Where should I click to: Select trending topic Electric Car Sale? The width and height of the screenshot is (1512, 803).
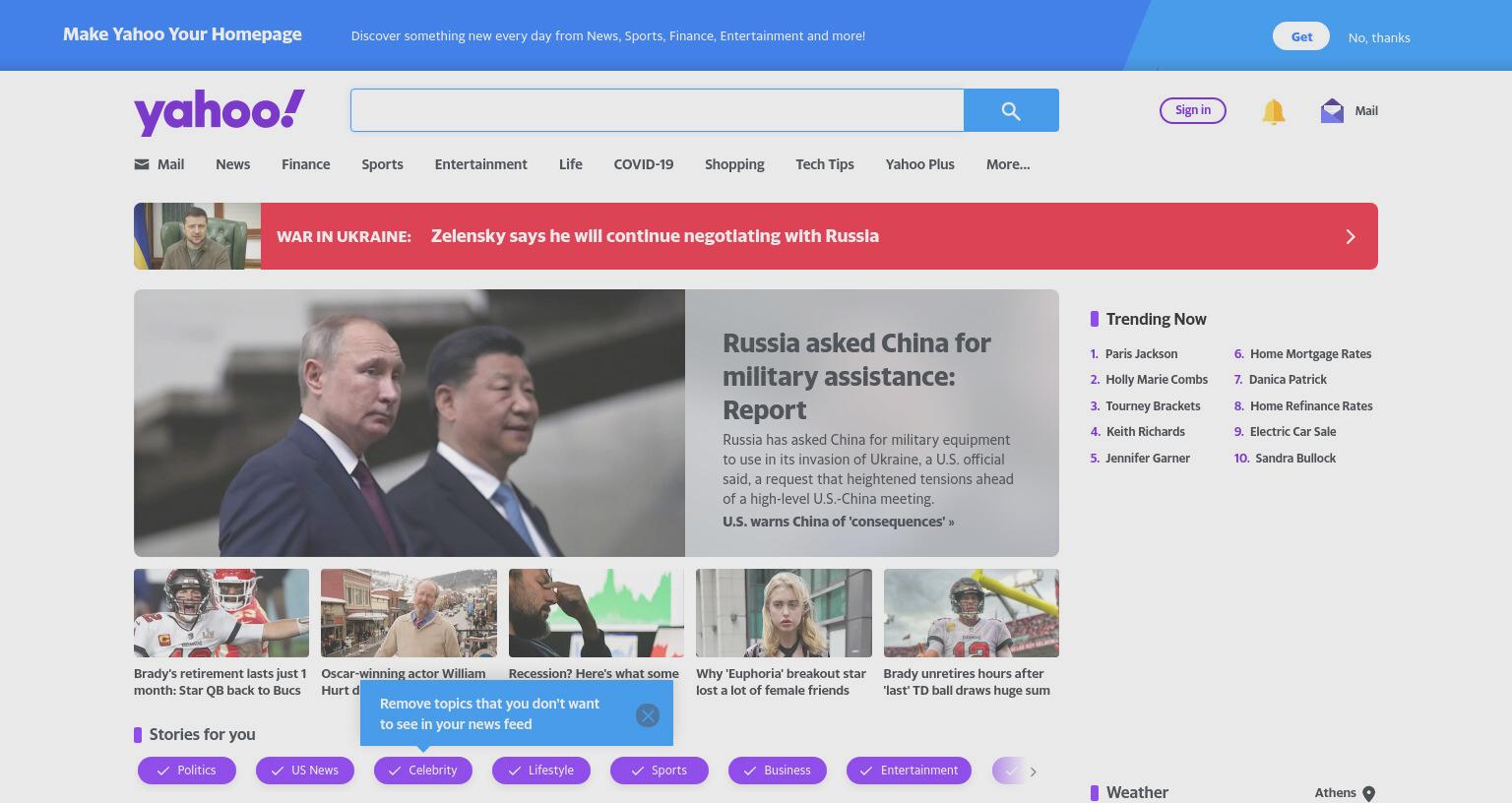click(1292, 432)
